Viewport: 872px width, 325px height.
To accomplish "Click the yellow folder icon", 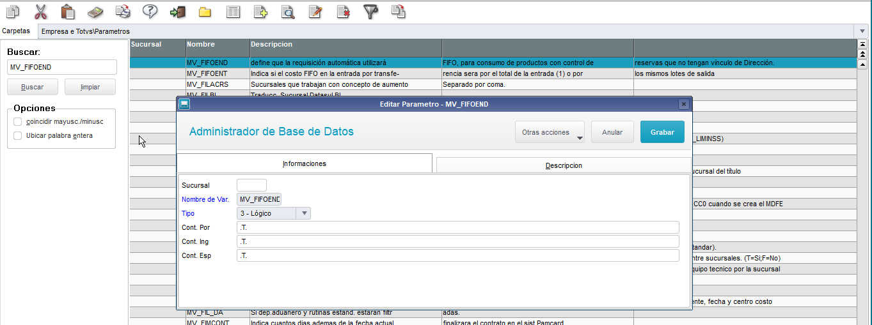I will tap(205, 11).
